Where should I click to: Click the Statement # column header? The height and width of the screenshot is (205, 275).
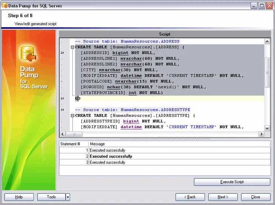click(74, 144)
